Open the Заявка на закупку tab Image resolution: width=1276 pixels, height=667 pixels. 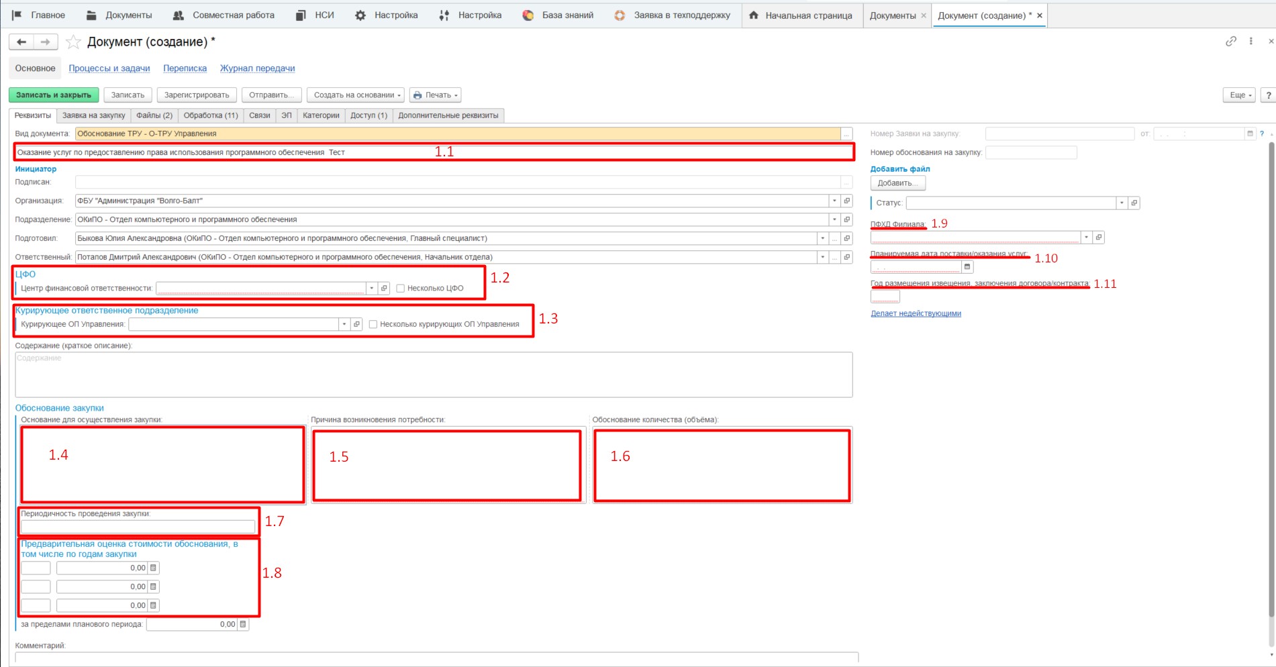tap(93, 115)
